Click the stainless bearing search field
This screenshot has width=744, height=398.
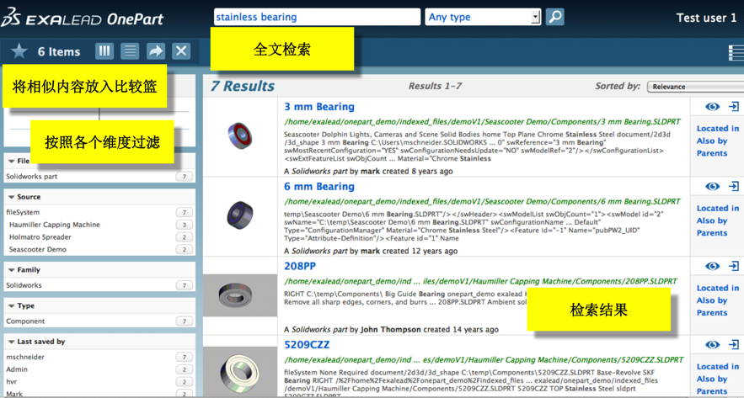pyautogui.click(x=316, y=17)
